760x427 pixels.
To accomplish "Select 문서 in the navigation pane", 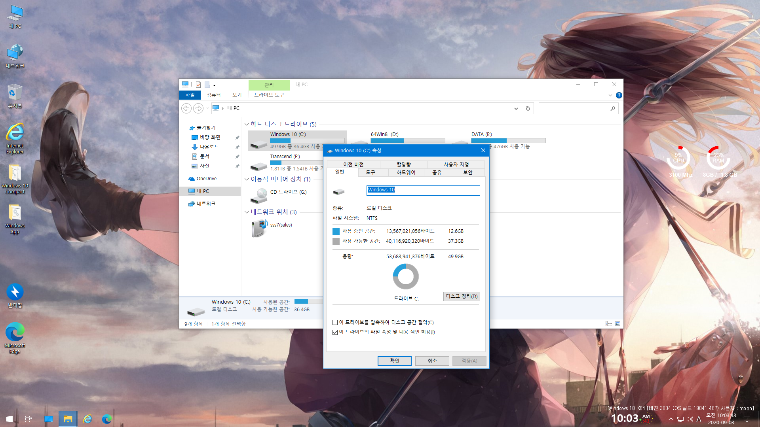I will 205,157.
